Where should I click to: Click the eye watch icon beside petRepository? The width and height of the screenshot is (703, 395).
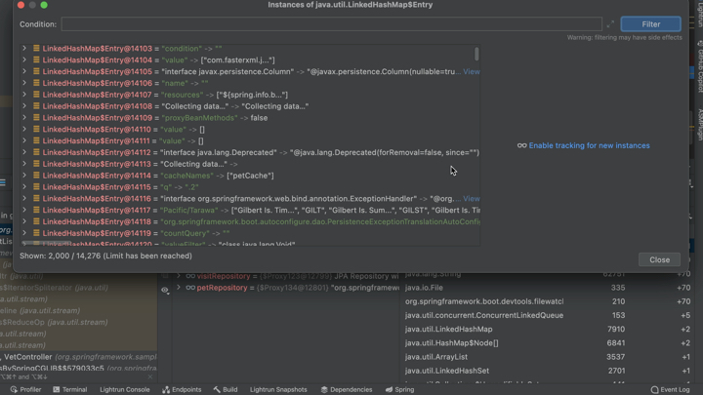coord(165,289)
